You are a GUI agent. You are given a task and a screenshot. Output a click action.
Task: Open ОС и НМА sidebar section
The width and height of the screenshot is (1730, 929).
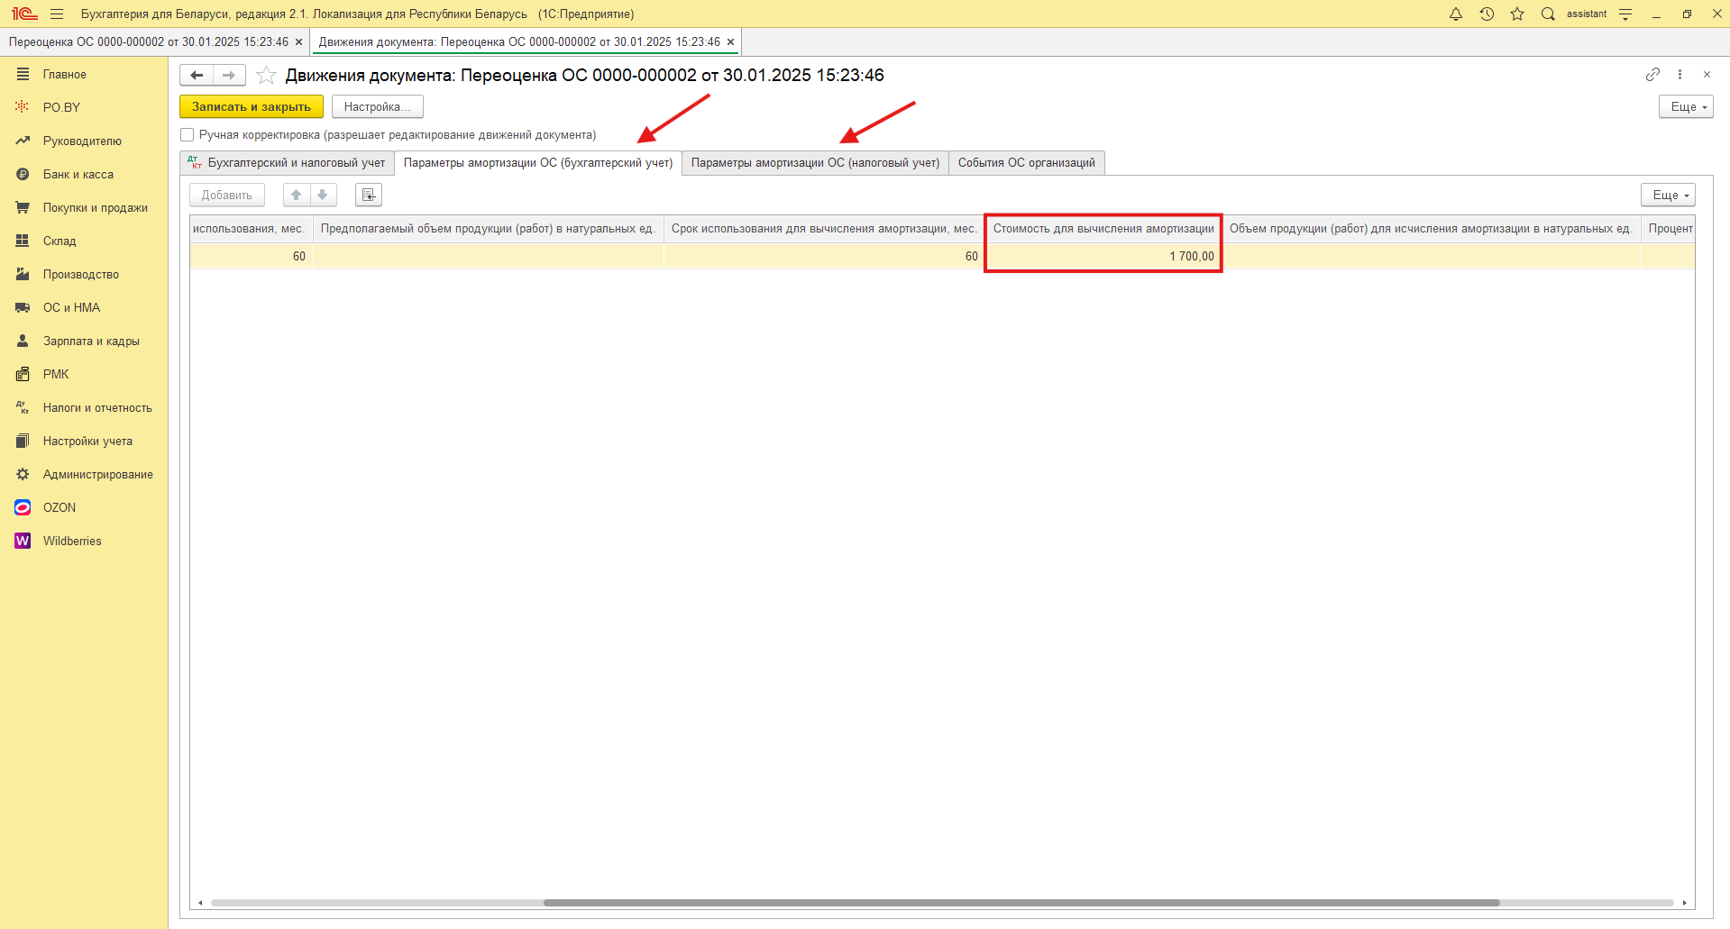tap(71, 307)
